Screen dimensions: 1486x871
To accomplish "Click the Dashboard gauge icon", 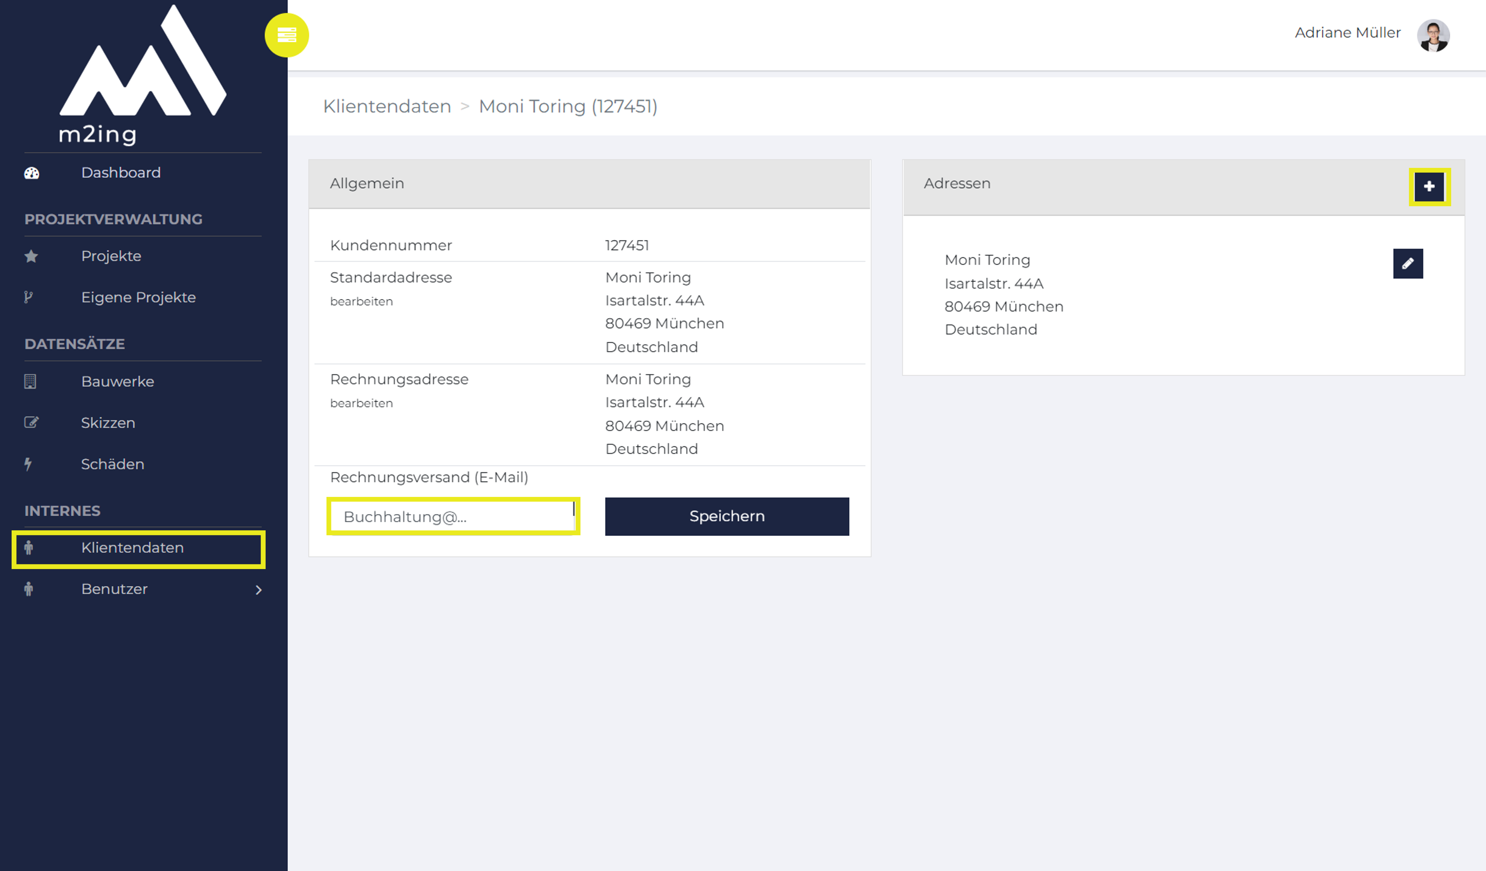I will click(31, 173).
